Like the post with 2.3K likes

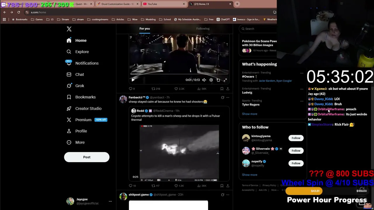coord(179,89)
